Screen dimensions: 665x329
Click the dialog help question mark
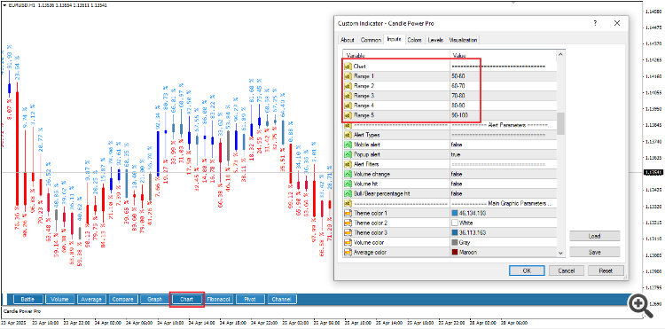coord(595,24)
